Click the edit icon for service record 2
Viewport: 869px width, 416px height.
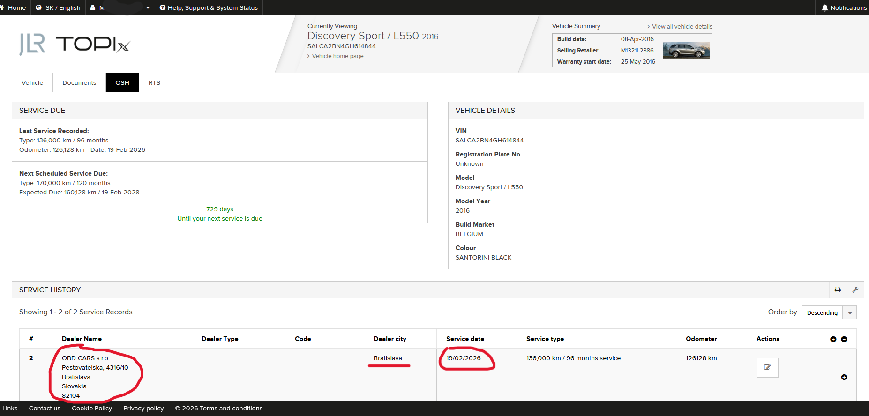pos(767,368)
